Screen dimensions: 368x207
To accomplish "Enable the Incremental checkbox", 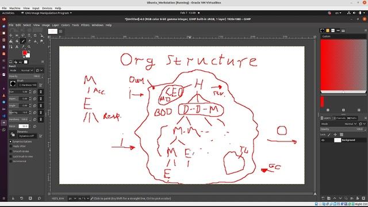I will pyautogui.click(x=10, y=161).
